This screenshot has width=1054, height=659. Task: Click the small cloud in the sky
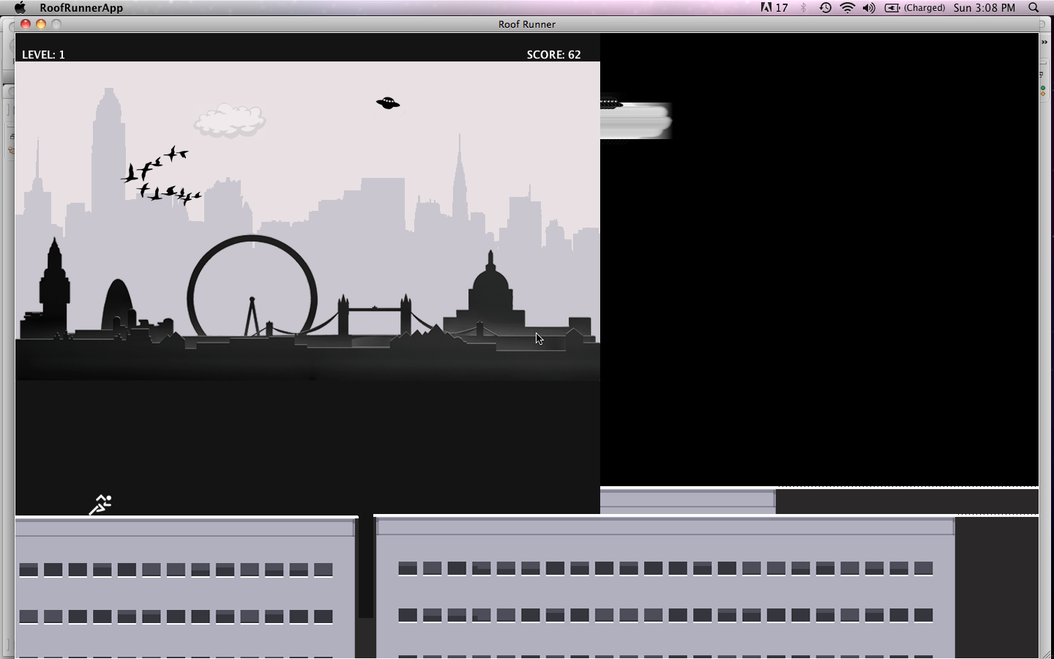pyautogui.click(x=230, y=120)
